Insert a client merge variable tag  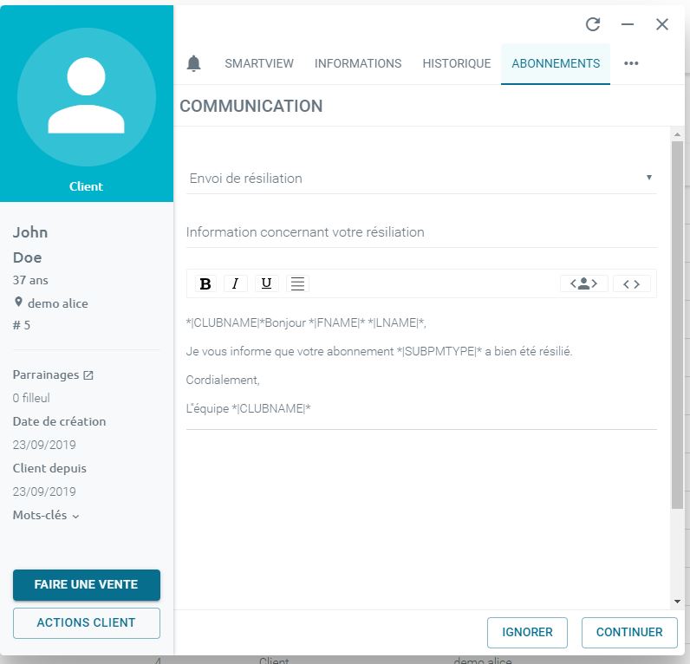pyautogui.click(x=583, y=283)
